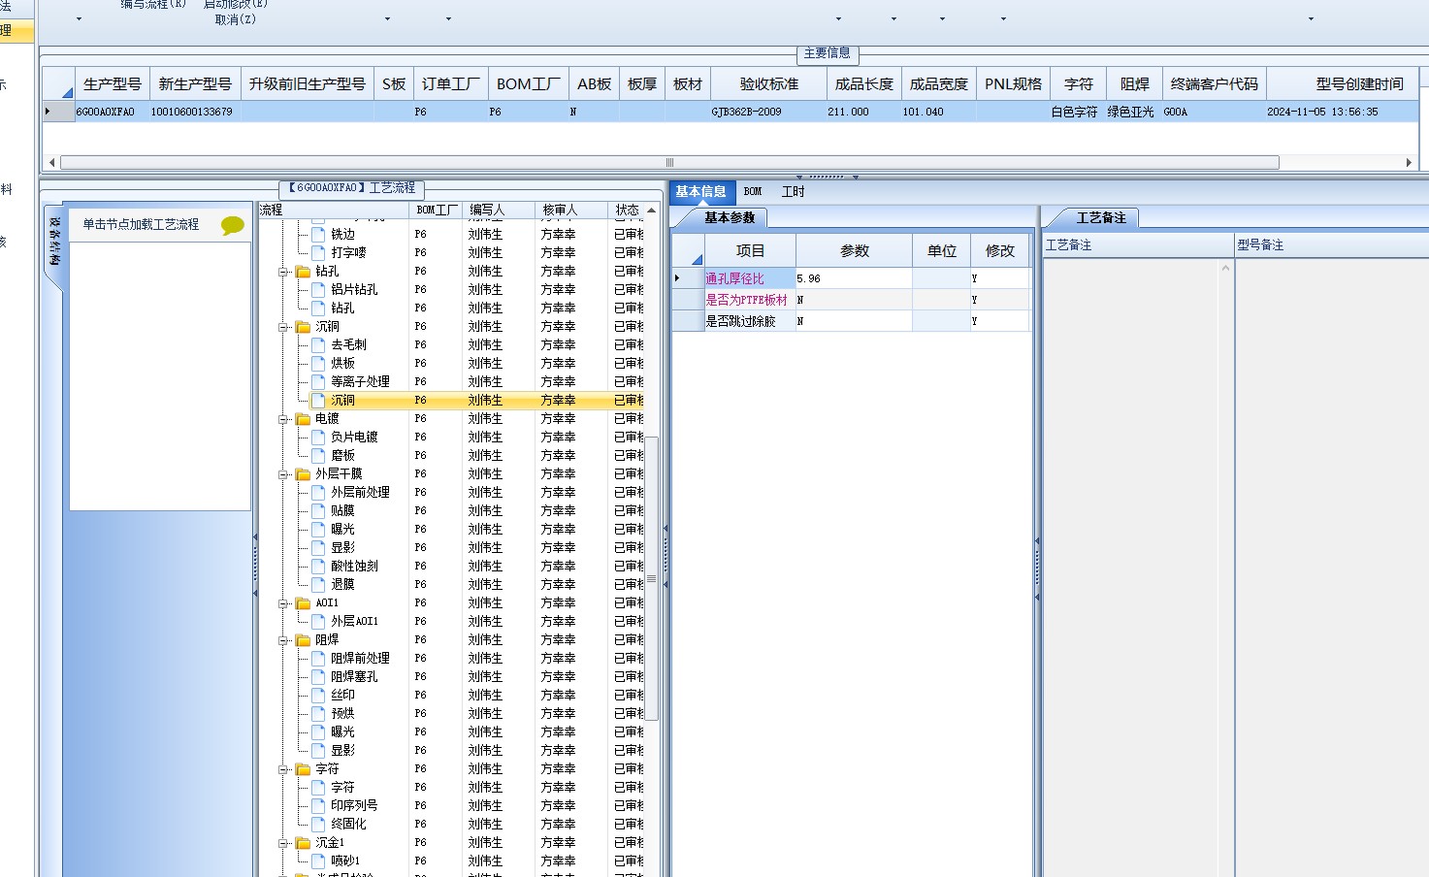Viewport: 1429px width, 877px height.
Task: Select the 6G00A0XFA0 production model cell
Action: click(x=111, y=112)
